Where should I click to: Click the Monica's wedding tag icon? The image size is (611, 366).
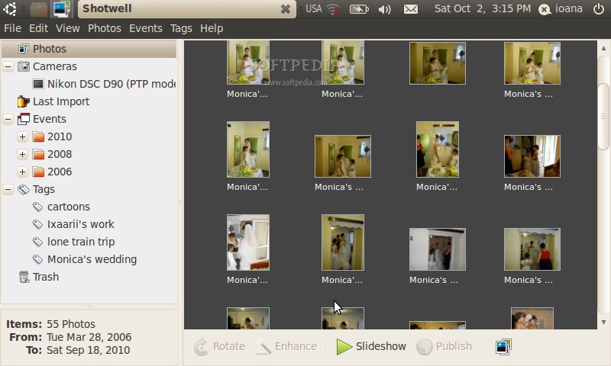pyautogui.click(x=37, y=259)
